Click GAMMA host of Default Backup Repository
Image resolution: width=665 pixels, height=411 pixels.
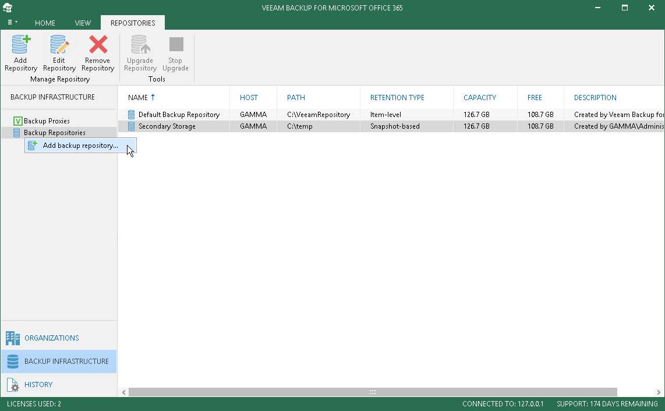pyautogui.click(x=253, y=115)
